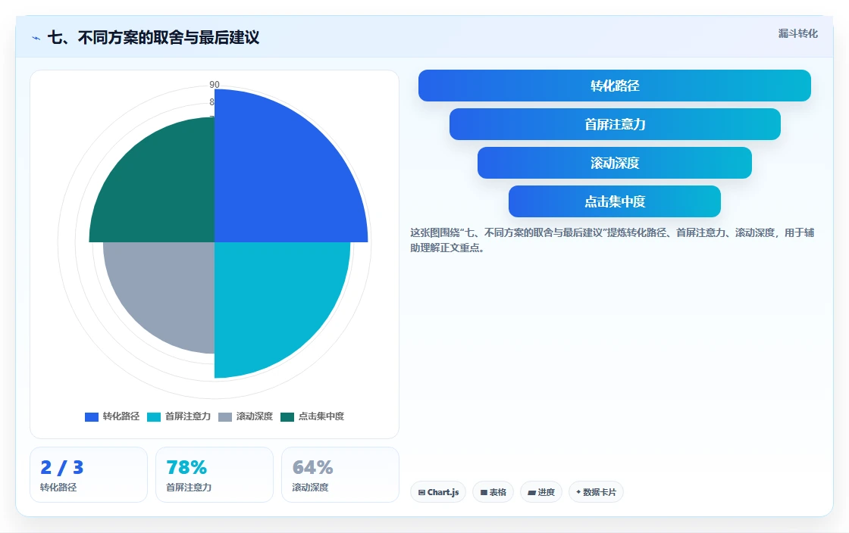This screenshot has height=533, width=849.
Task: Click the heading 七、不同方案的取舍与最后建议
Action: tap(154, 37)
